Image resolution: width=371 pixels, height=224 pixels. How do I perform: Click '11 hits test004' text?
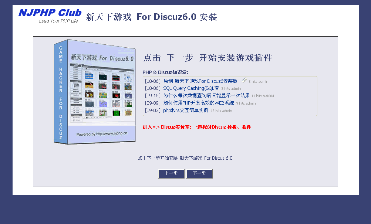coord(263,96)
